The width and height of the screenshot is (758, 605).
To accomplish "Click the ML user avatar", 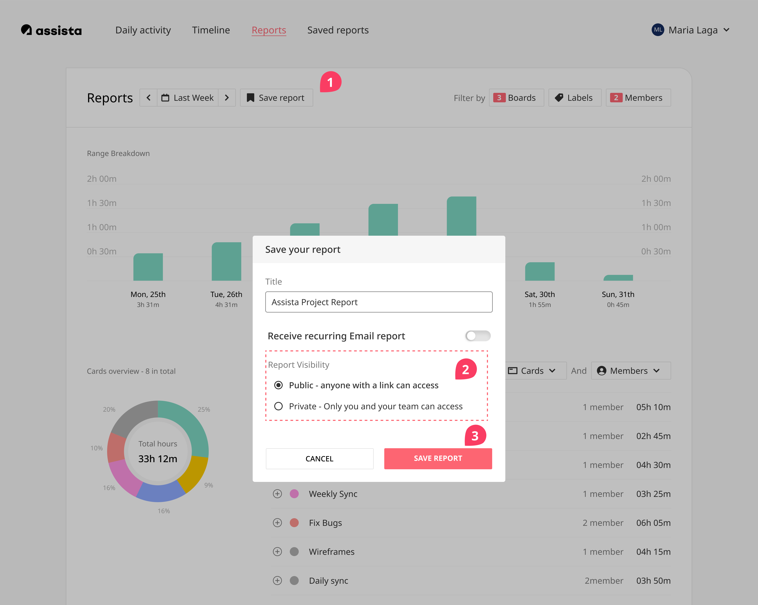I will click(x=658, y=30).
